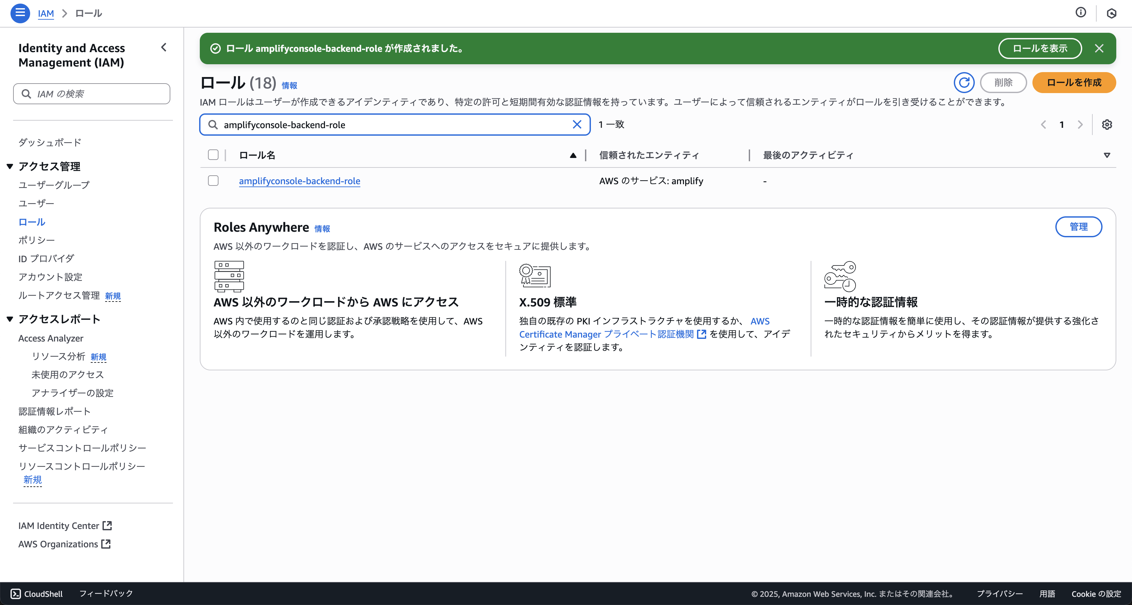
Task: Click the temporary credentials keys icon
Action: pos(840,276)
